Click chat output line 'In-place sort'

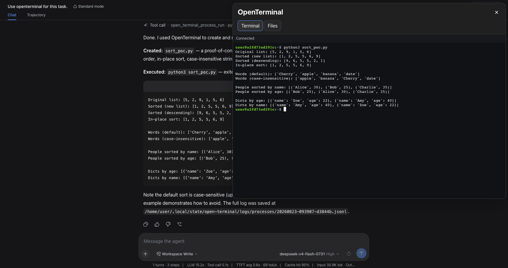point(186,119)
